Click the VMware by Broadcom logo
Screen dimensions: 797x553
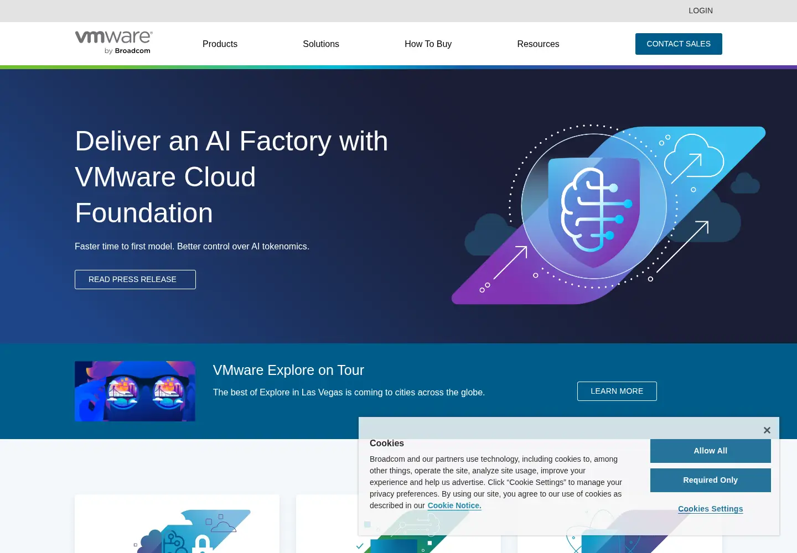[114, 43]
